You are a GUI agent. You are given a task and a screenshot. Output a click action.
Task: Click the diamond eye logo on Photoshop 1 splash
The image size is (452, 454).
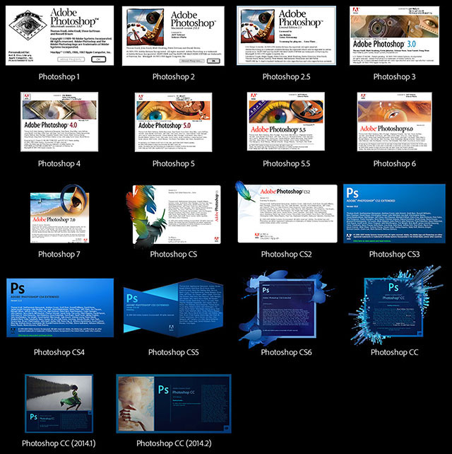click(28, 24)
